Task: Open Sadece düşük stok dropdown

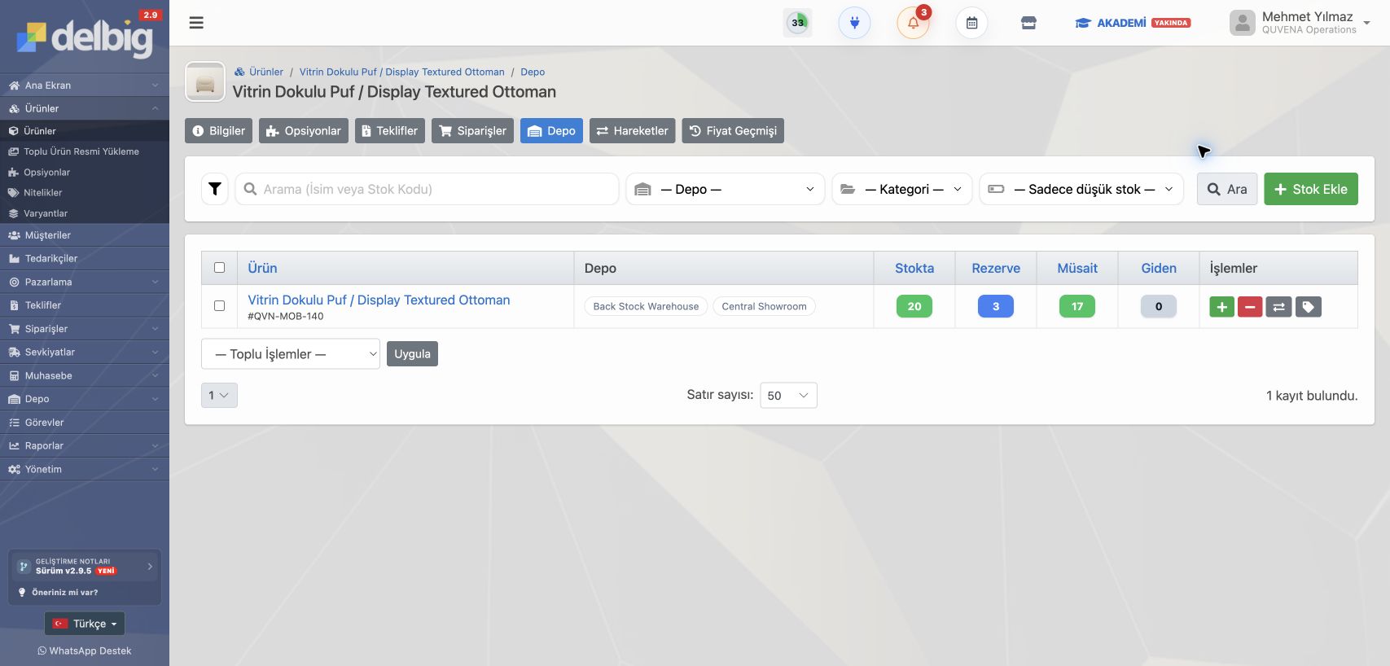Action: [x=1081, y=189]
